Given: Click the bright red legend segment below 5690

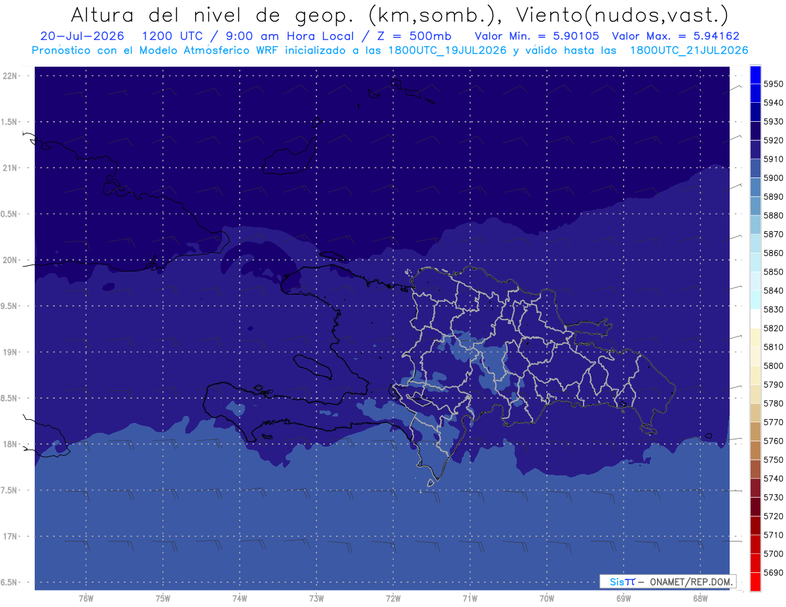Looking at the screenshot, I should 755,581.
